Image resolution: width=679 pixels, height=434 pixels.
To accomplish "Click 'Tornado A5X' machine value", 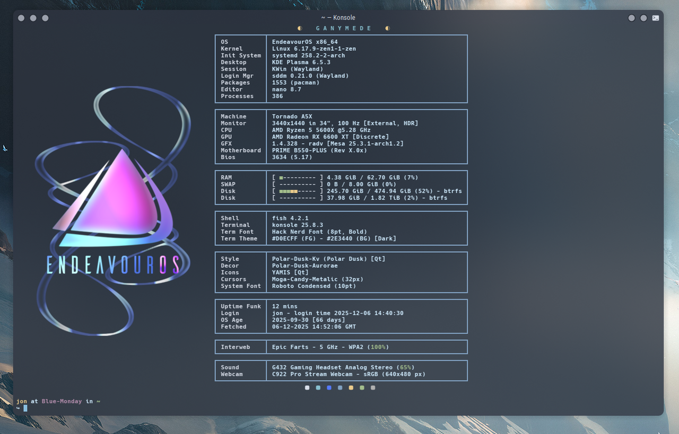I will 292,117.
